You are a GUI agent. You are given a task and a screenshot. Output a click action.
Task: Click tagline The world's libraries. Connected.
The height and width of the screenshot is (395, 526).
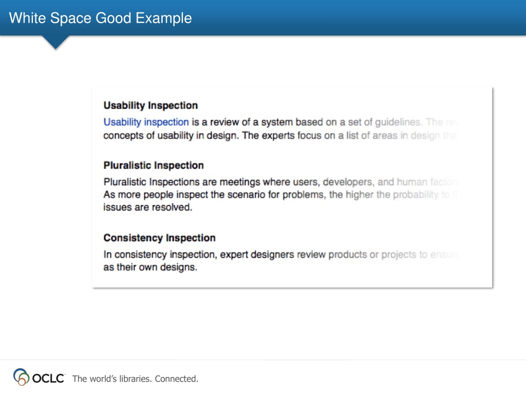[x=135, y=379]
